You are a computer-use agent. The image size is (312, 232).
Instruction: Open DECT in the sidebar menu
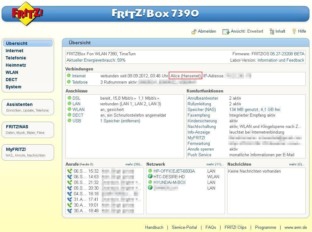click(x=11, y=80)
